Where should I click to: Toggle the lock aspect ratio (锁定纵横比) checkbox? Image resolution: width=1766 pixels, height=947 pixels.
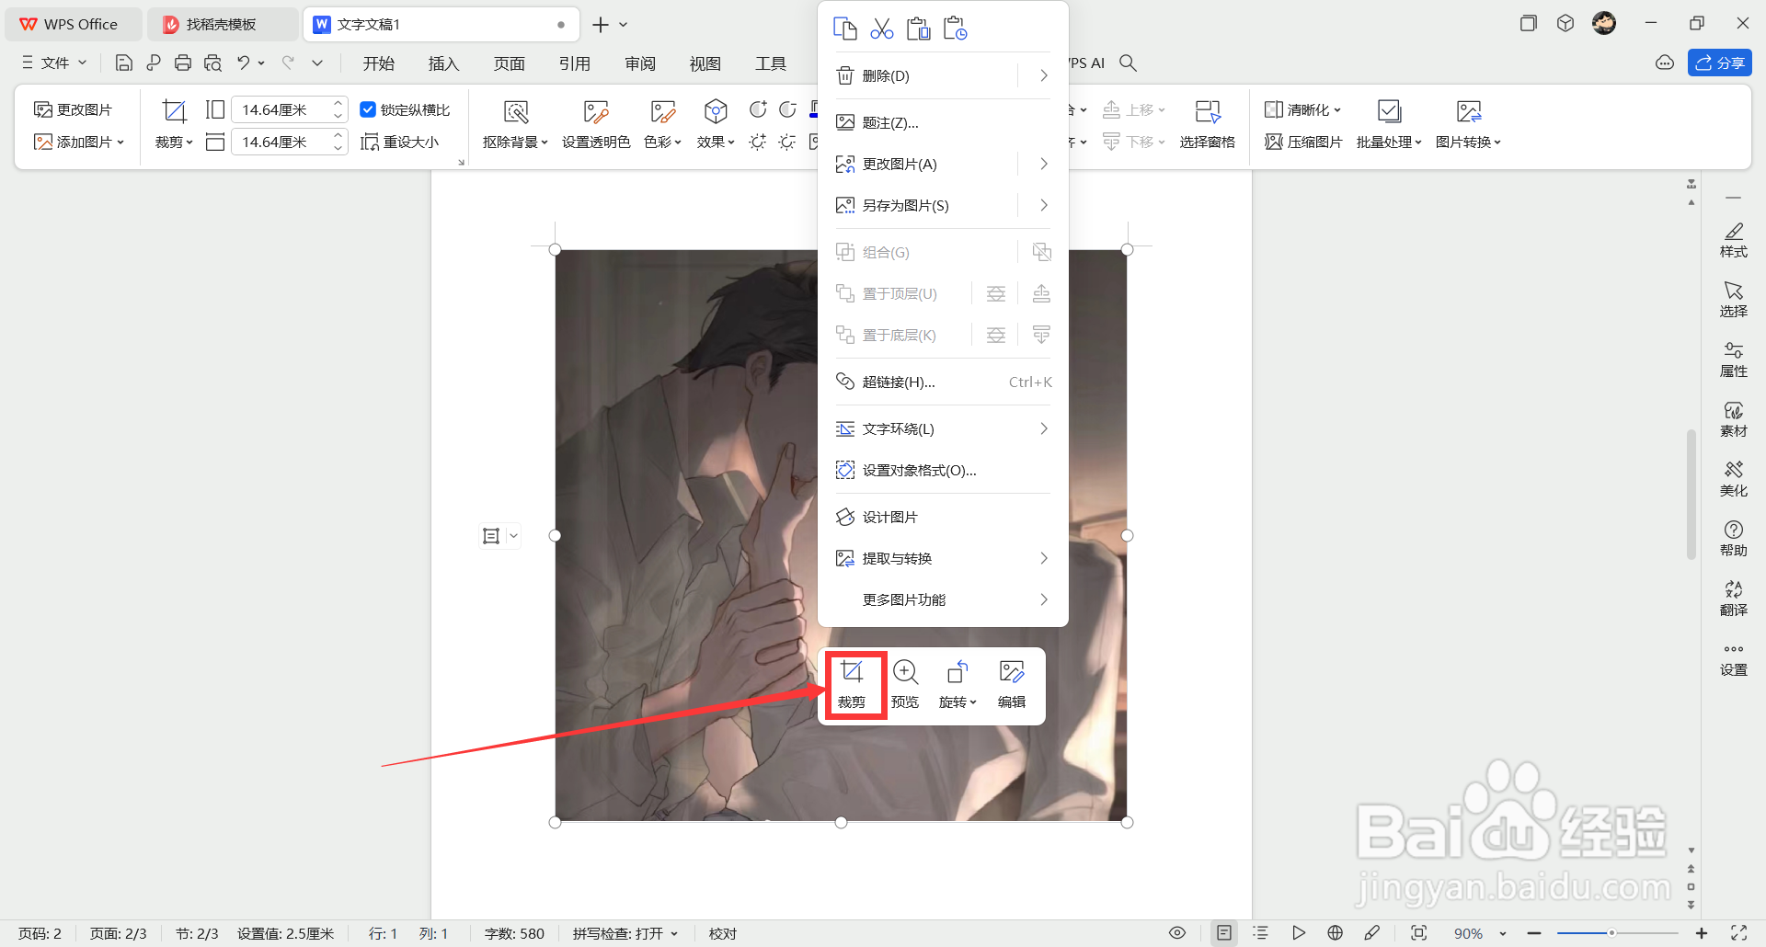(368, 109)
